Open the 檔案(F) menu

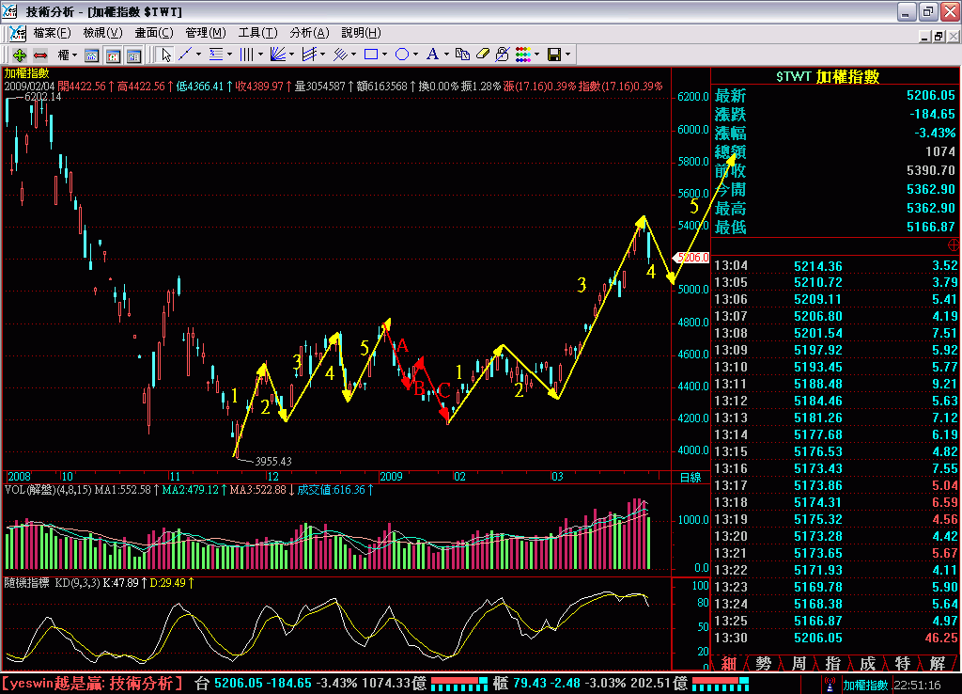click(x=53, y=33)
